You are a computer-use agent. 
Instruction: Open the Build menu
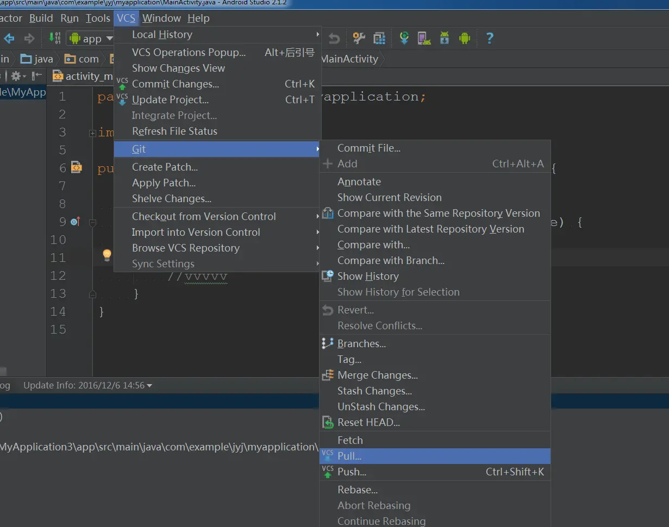click(x=41, y=18)
